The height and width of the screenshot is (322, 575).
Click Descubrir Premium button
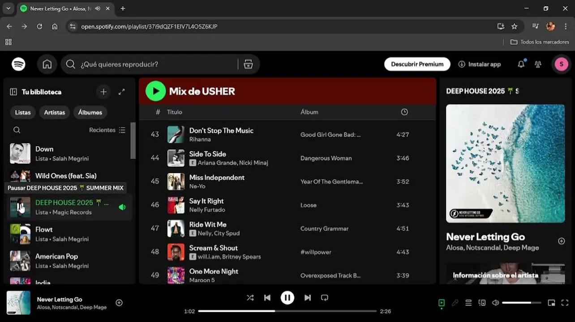click(x=417, y=64)
